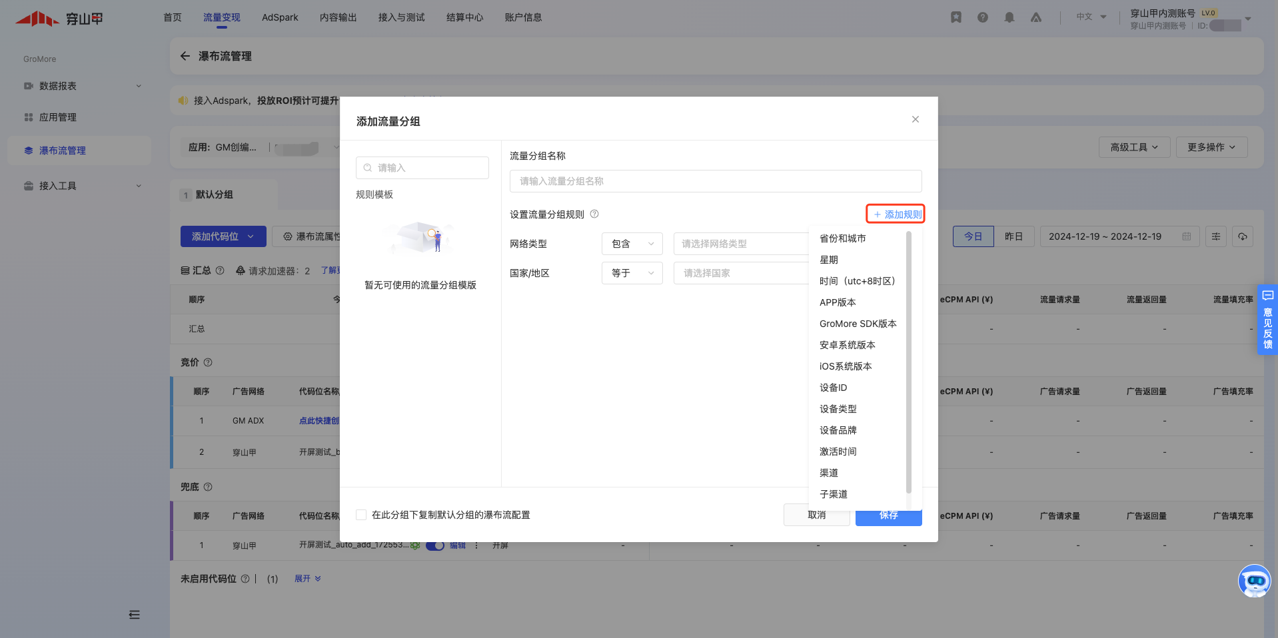
Task: Click the calendar icon in date range
Action: [1187, 236]
